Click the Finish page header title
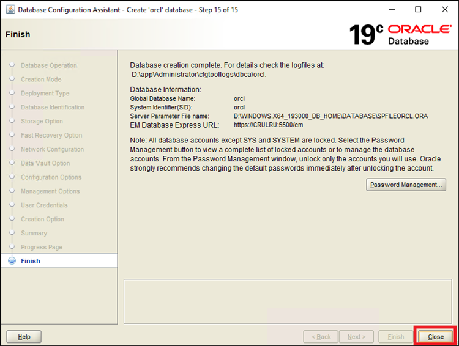 [x=18, y=34]
